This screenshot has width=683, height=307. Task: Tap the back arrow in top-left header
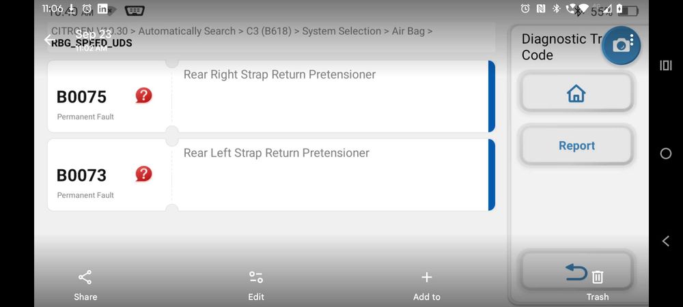(x=48, y=40)
